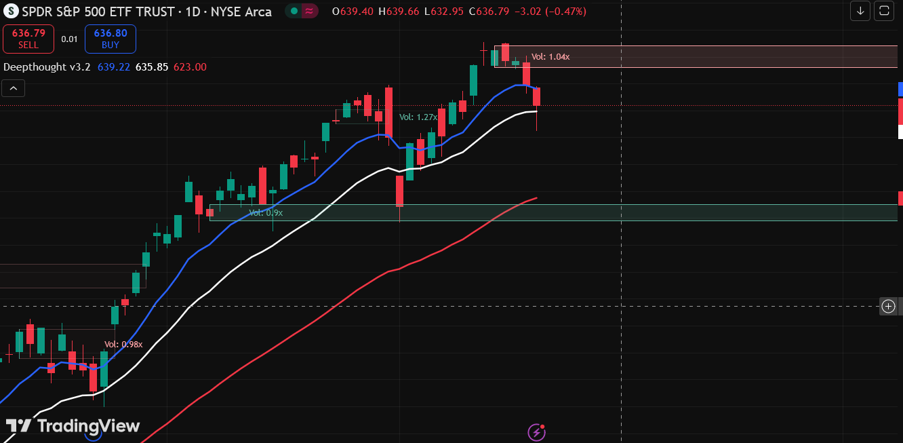Viewport: 903px width, 443px height.
Task: Click the down-arrow button at top right
Action: point(860,11)
